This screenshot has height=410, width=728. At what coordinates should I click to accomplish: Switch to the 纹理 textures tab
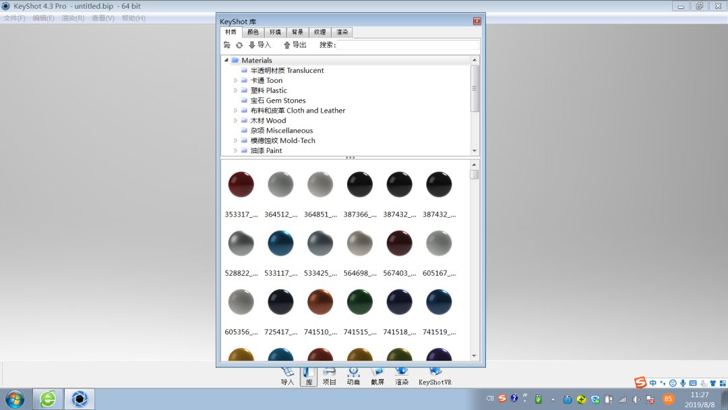pyautogui.click(x=320, y=32)
